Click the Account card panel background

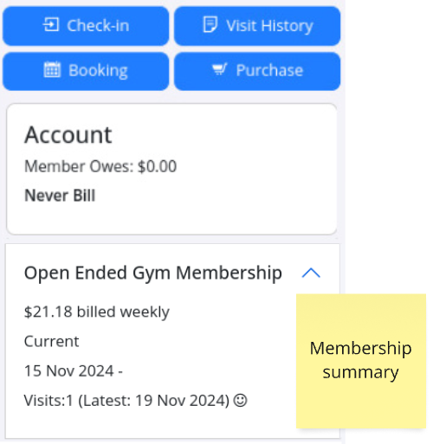171,169
